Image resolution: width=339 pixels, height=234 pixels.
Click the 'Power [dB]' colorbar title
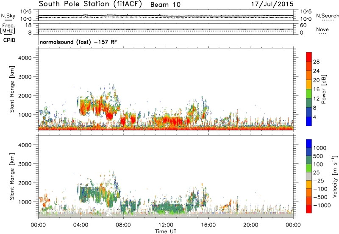tap(323, 89)
